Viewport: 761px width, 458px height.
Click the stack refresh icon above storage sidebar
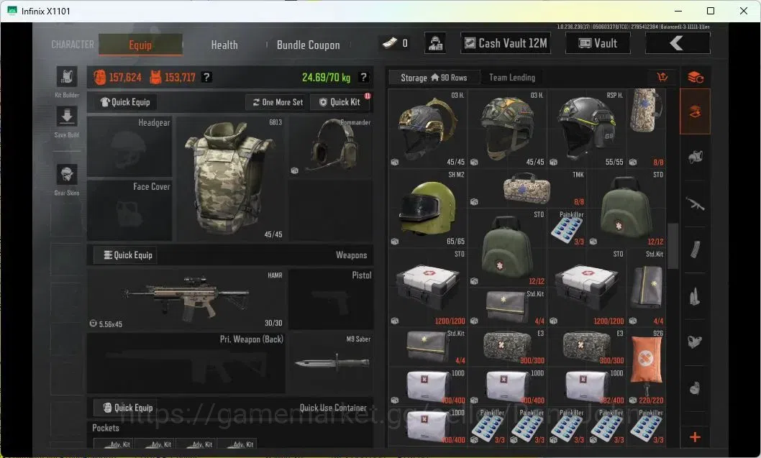(x=696, y=77)
